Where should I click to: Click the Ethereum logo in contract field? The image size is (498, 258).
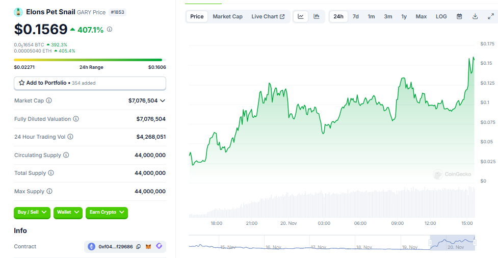pos(91,247)
